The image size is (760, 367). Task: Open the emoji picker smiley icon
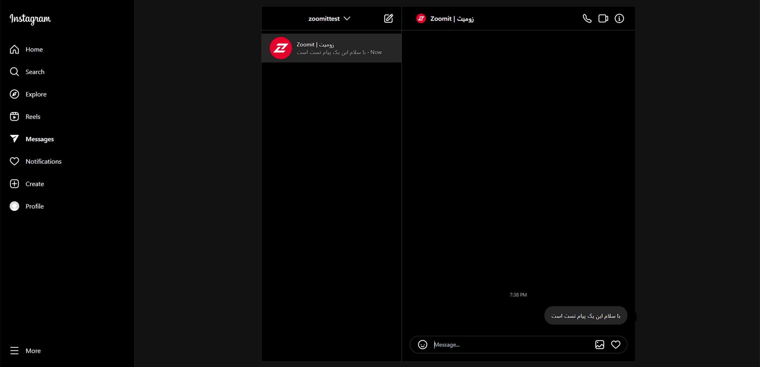click(x=423, y=344)
